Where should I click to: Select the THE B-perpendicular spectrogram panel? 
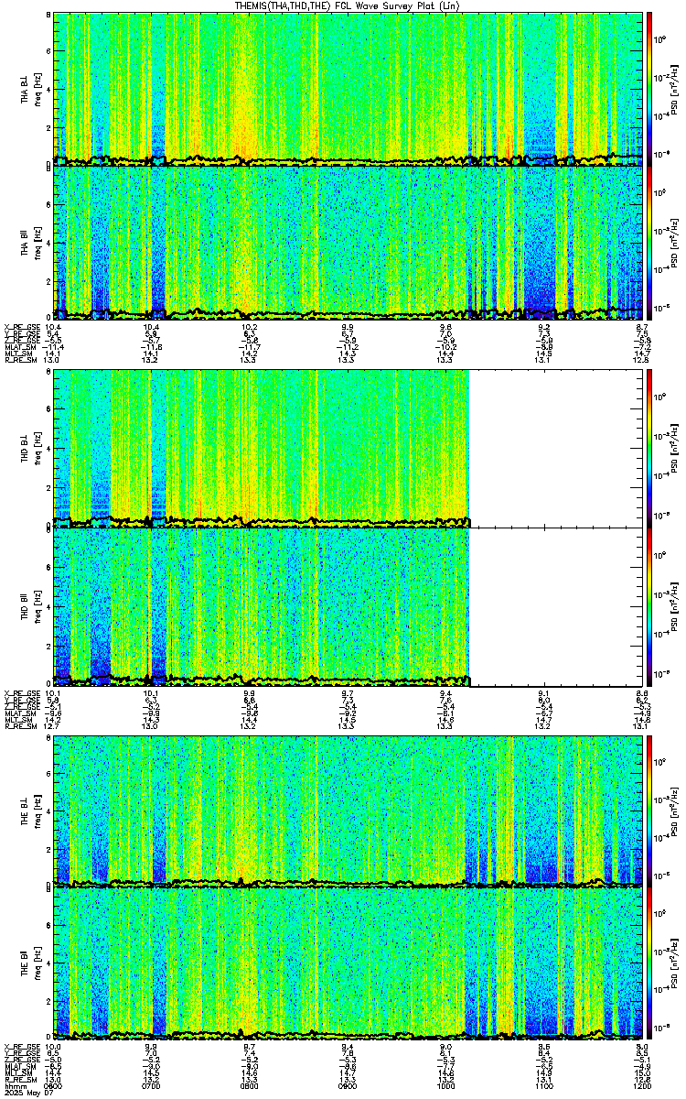(x=348, y=811)
